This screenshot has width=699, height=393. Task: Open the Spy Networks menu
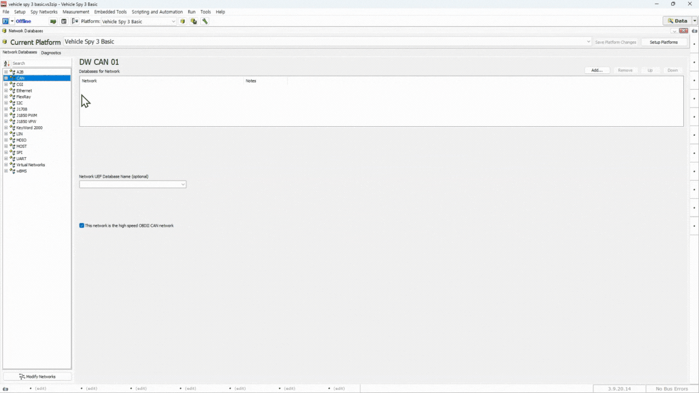(x=44, y=12)
